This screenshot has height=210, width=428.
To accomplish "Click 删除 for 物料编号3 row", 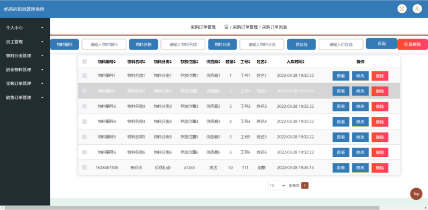I will [x=379, y=107].
